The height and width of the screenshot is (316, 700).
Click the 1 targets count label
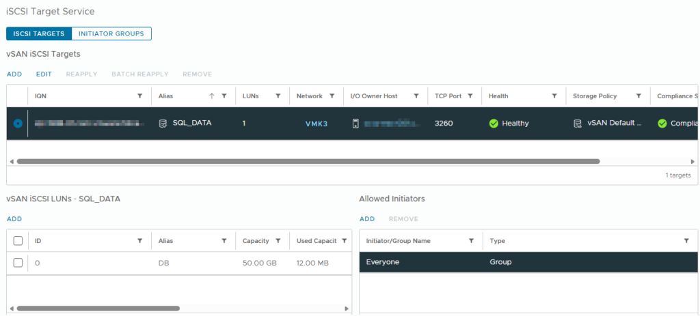click(678, 175)
